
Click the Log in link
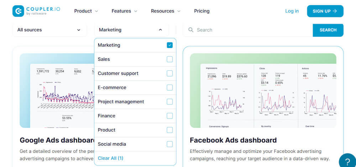pos(292,11)
